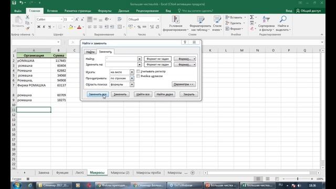Click the Format Painter brush icon
Viewport: 336px width, 189px height.
pyautogui.click(x=27, y=28)
